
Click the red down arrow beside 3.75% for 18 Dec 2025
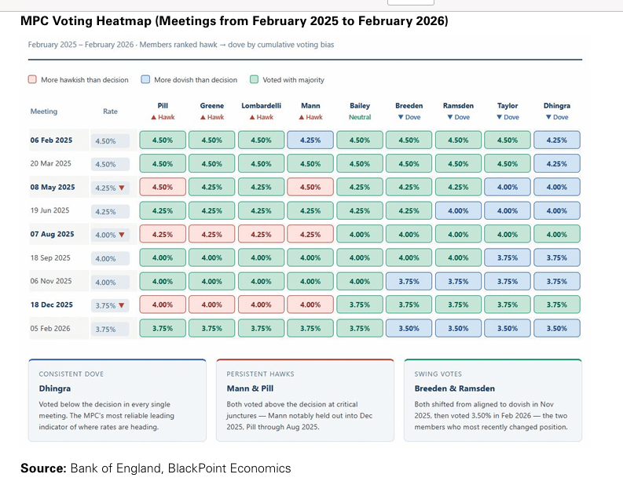click(x=121, y=306)
